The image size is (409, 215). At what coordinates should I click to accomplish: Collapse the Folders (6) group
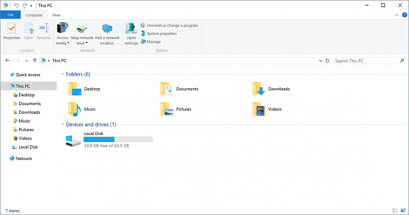coord(62,74)
